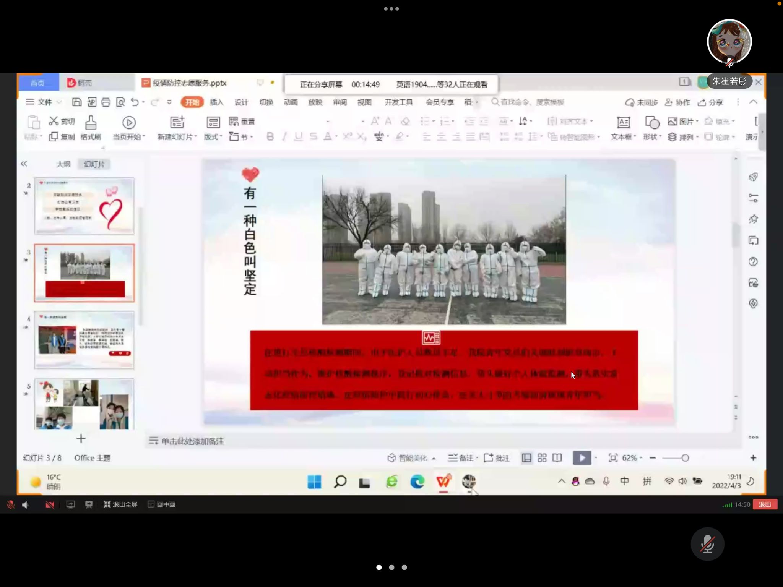Click the Save icon in quick toolbar
Screen dimensions: 783x587
click(76, 102)
